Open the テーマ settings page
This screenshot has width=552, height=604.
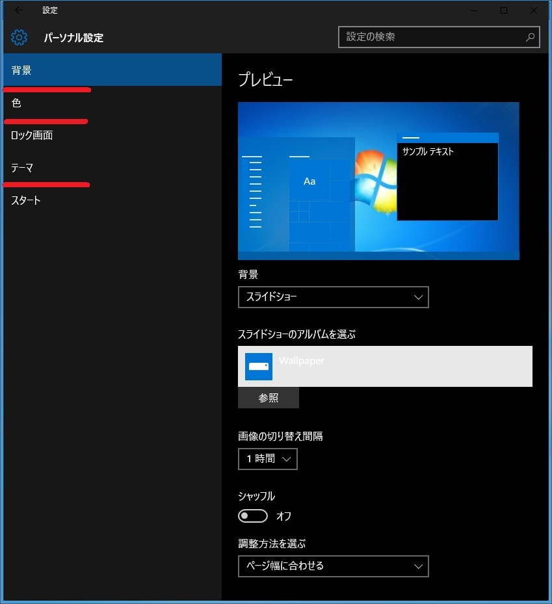112,168
